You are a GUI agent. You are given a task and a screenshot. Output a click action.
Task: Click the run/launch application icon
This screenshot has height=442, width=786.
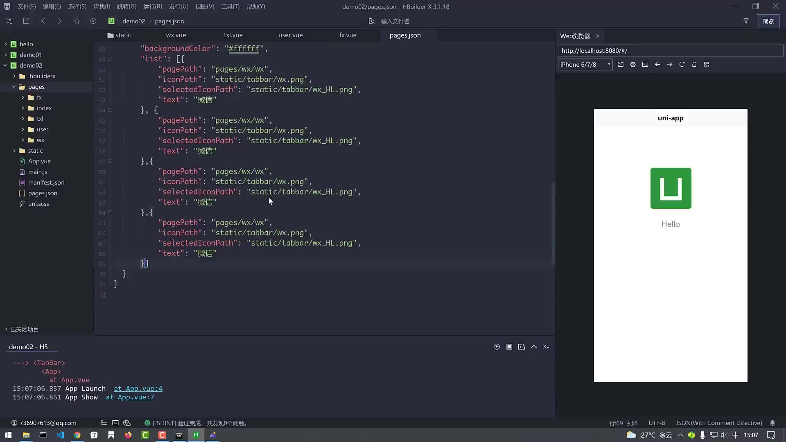click(92, 21)
